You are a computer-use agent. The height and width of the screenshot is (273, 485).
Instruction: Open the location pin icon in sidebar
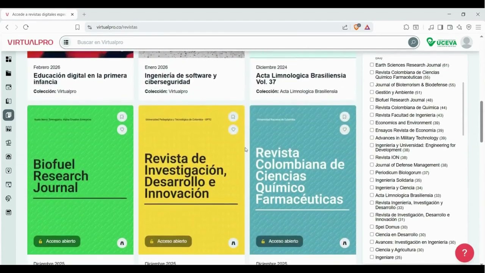click(8, 171)
